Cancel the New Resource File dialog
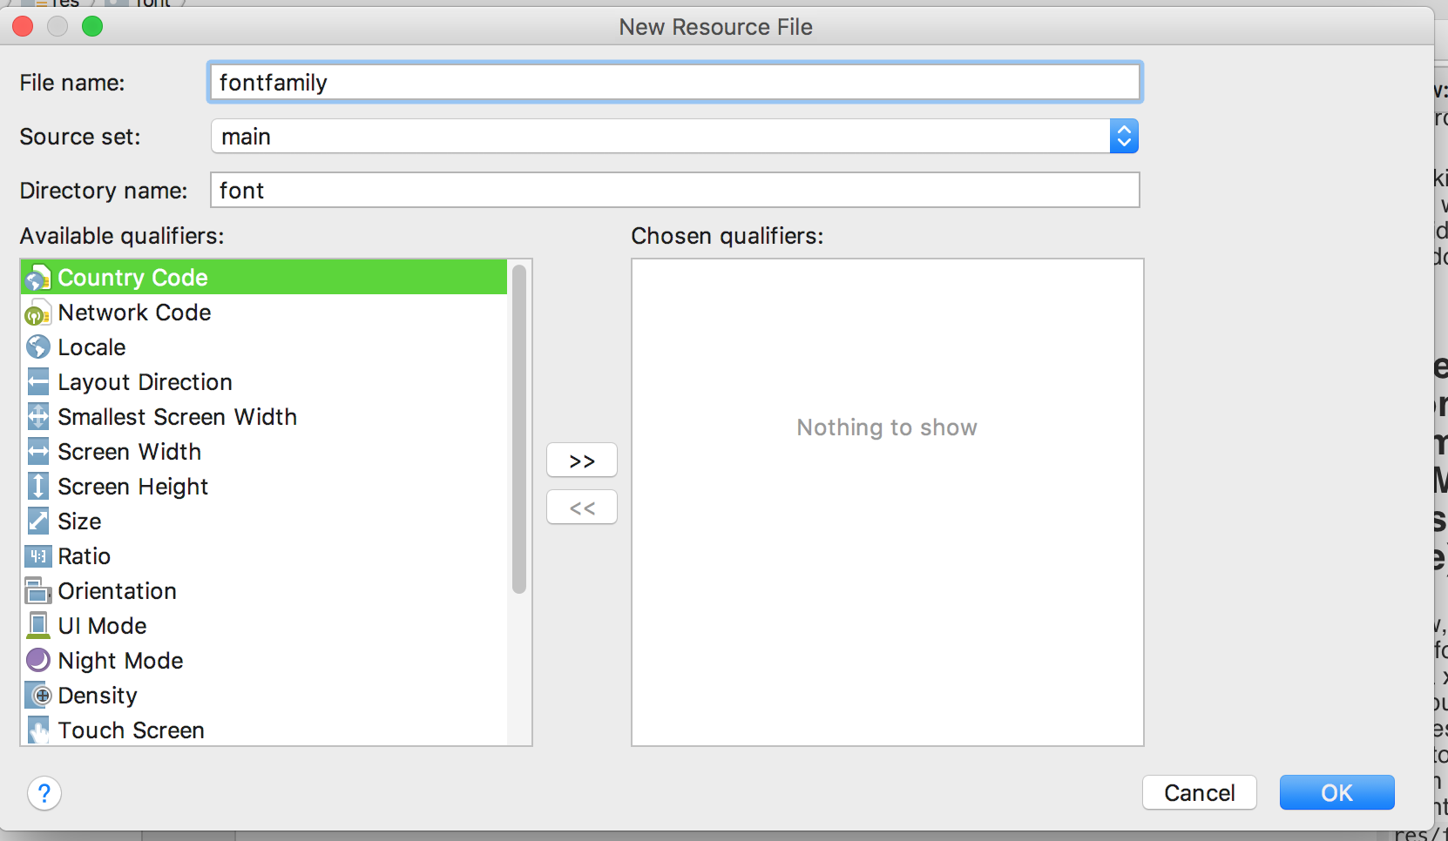1448x841 pixels. click(x=1199, y=792)
